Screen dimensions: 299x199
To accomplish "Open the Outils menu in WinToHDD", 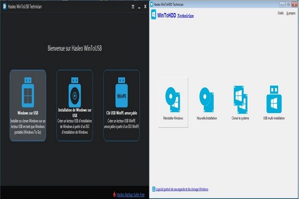I will tap(281, 13).
